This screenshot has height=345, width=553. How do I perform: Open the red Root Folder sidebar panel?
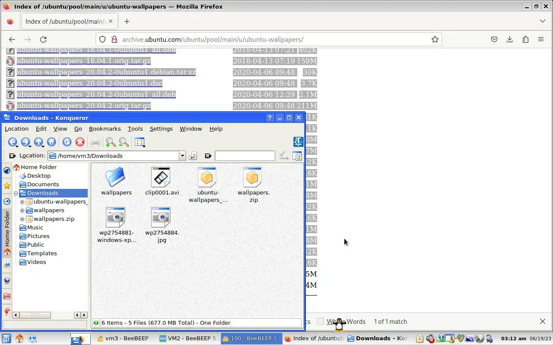pos(7,296)
